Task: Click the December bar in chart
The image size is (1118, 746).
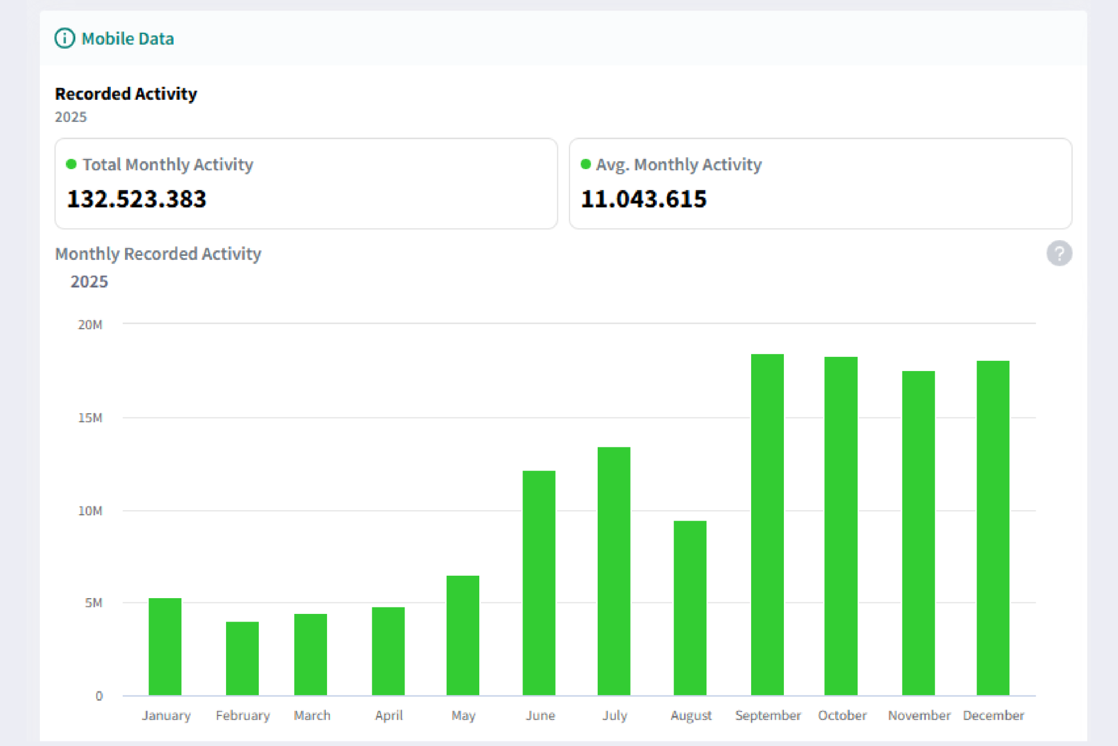Action: [x=993, y=528]
